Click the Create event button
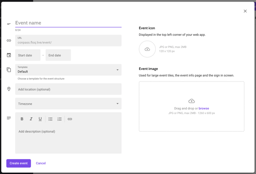Image resolution: width=256 pixels, height=174 pixels. tap(19, 163)
